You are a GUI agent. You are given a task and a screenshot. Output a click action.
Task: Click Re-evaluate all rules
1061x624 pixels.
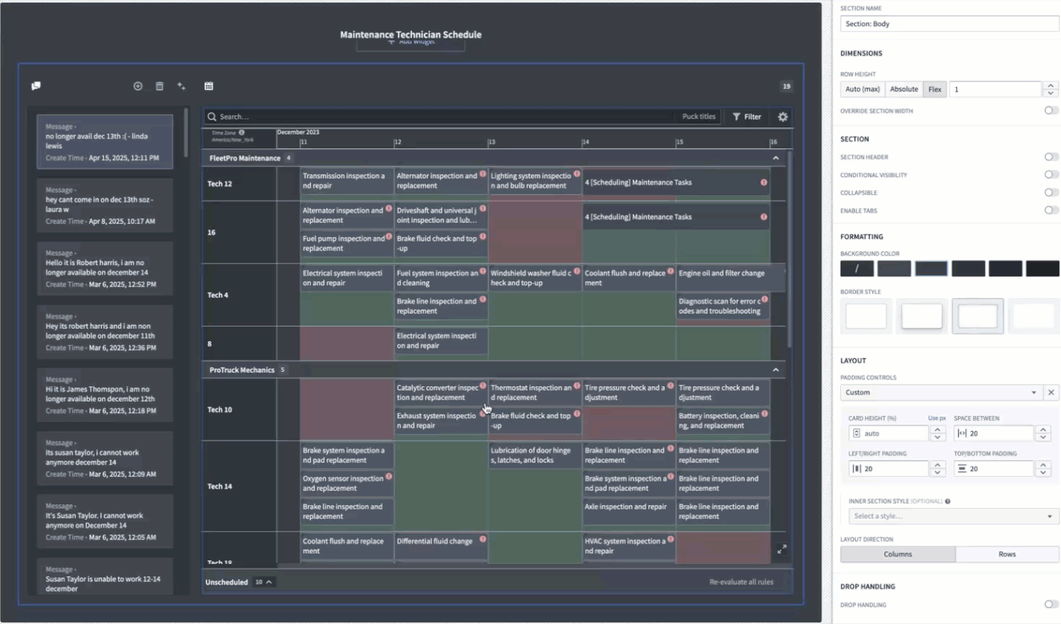coord(741,582)
